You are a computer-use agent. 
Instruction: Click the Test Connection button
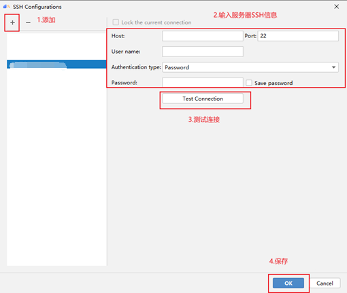click(x=203, y=99)
